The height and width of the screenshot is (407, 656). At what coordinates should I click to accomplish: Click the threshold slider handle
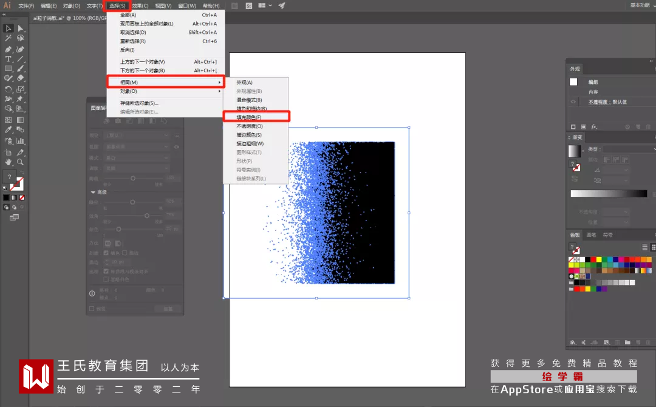click(132, 178)
